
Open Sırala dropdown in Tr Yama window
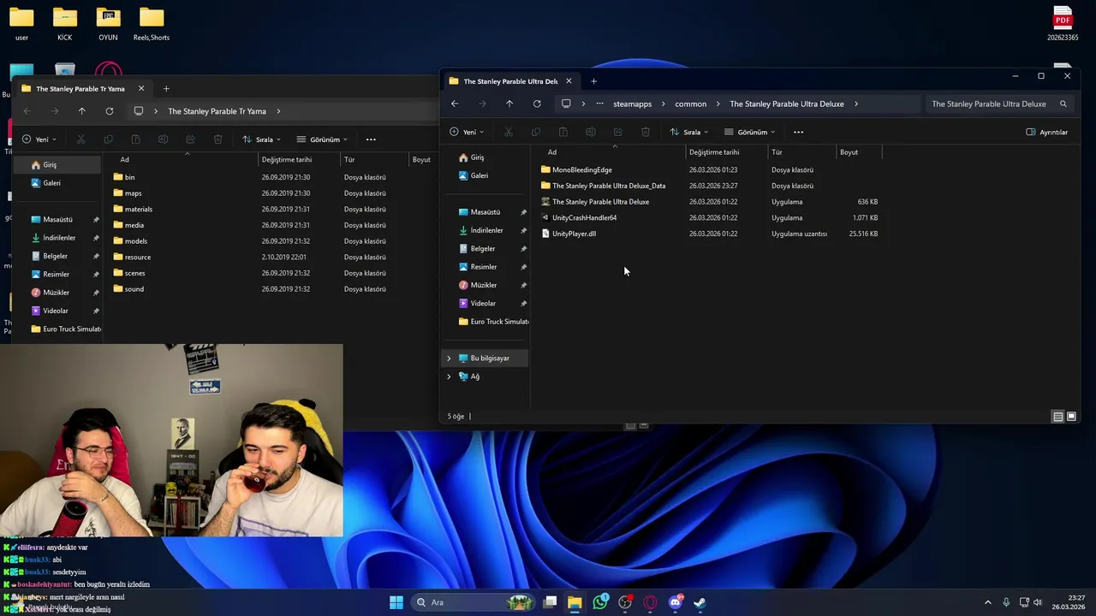pos(262,139)
